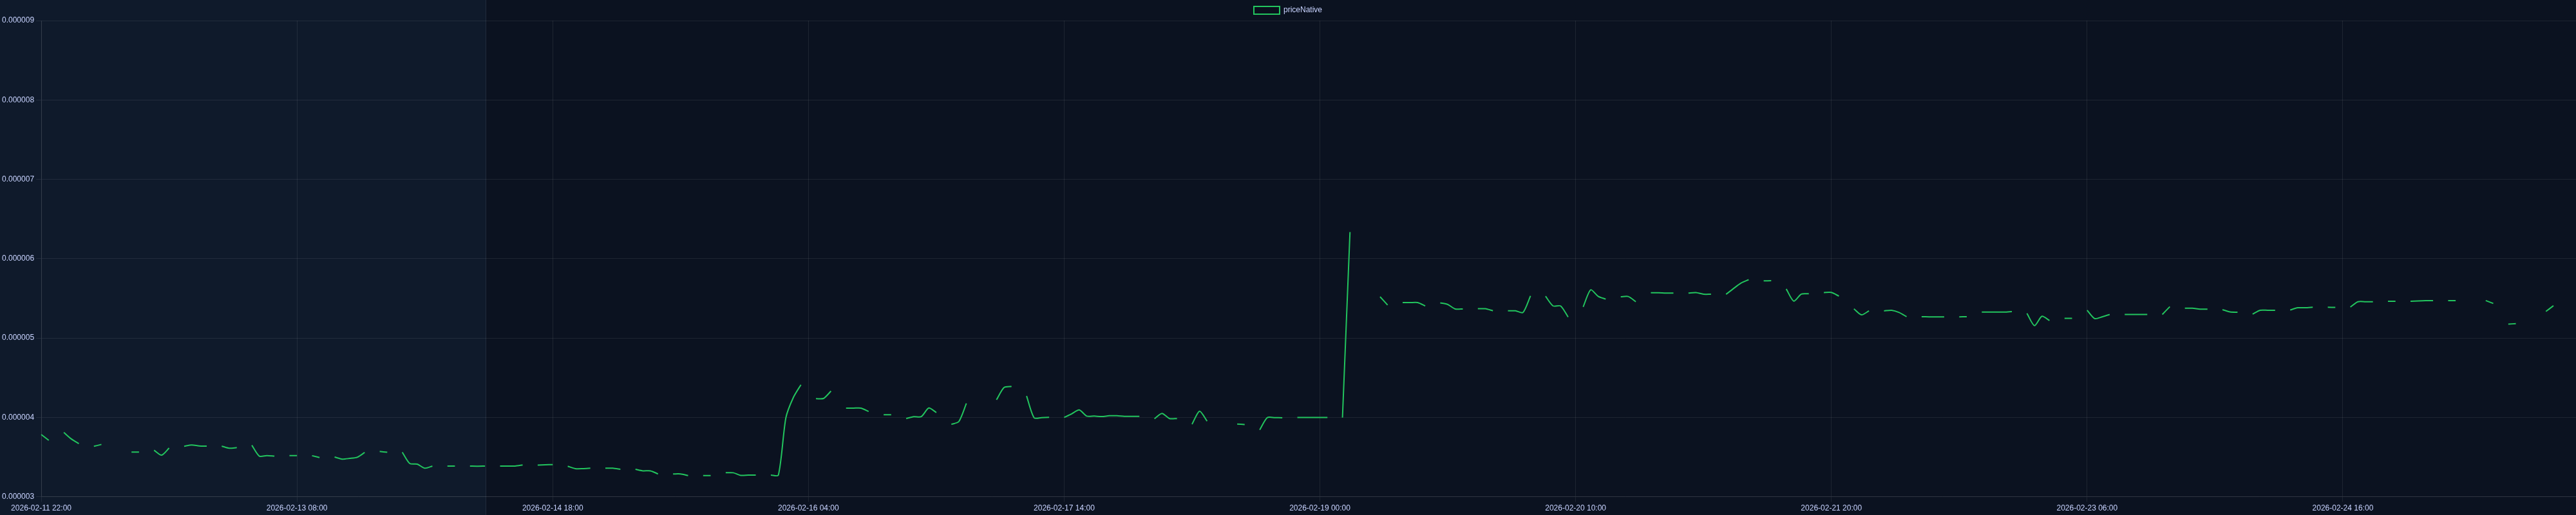Click the 0.000007 y-axis tick label
The image size is (2576, 515).
click(18, 179)
